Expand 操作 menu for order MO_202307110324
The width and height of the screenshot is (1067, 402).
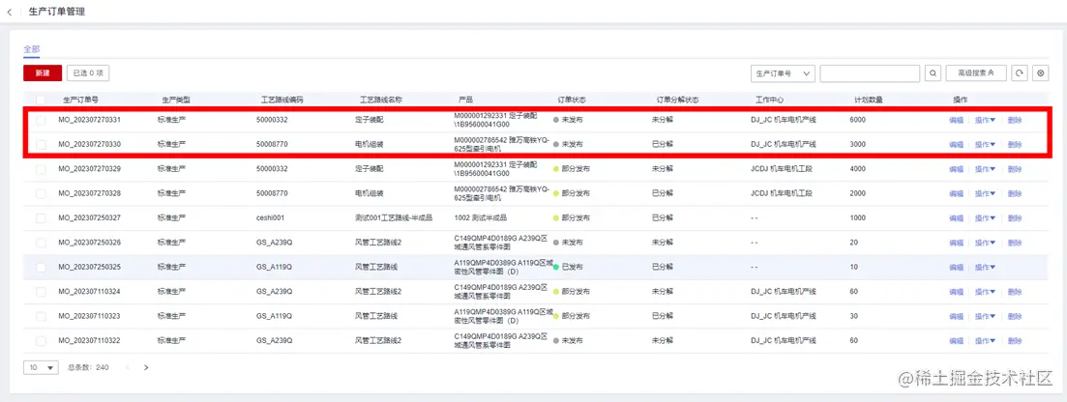coord(985,291)
